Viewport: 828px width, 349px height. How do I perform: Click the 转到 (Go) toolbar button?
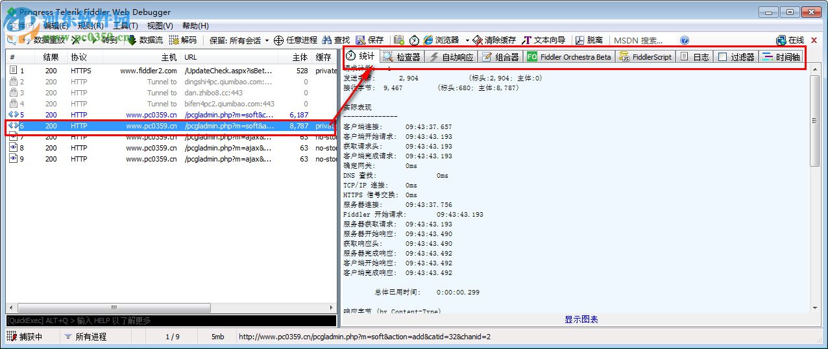[x=104, y=40]
